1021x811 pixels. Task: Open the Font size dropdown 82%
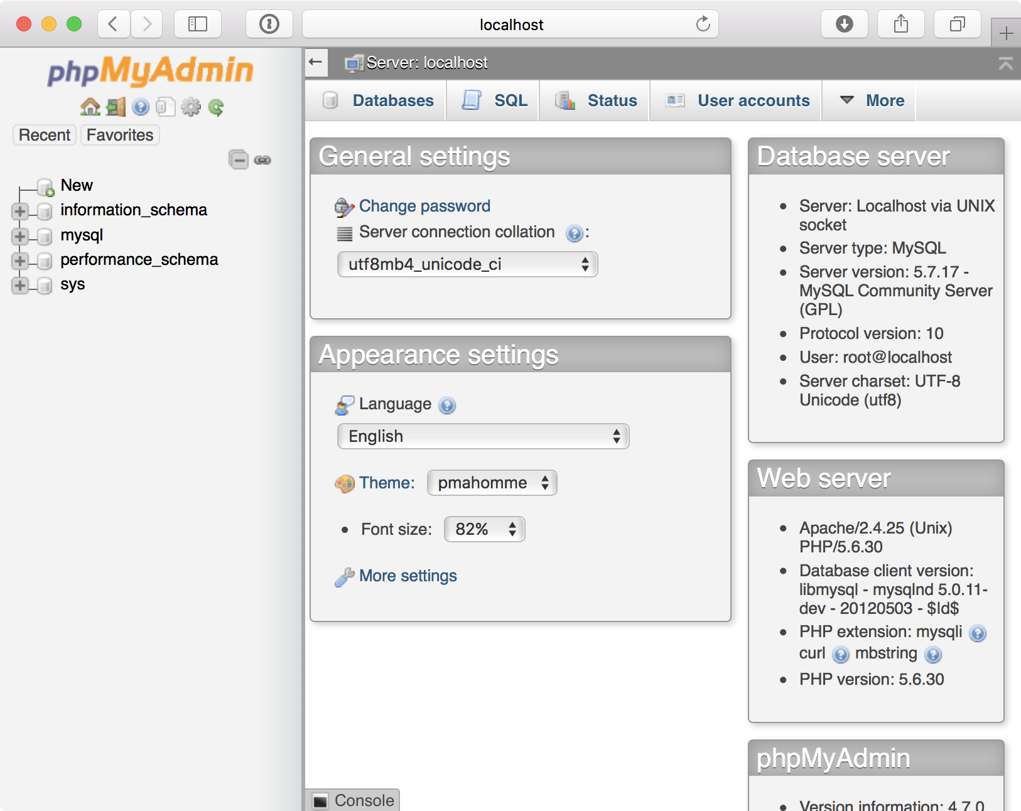[485, 529]
